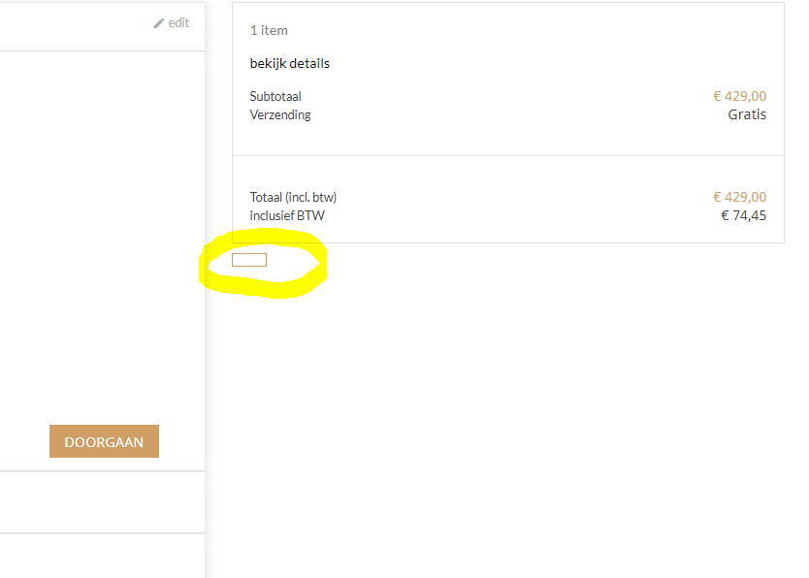This screenshot has width=809, height=578.
Task: Click the inclusief BTW label
Action: tap(287, 215)
